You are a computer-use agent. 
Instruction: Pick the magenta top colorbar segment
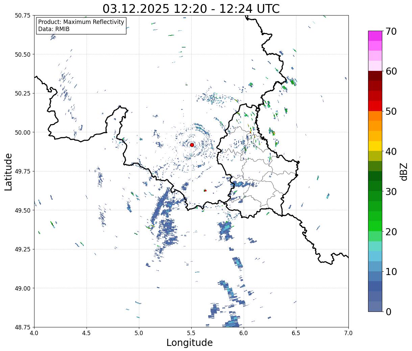(x=375, y=36)
